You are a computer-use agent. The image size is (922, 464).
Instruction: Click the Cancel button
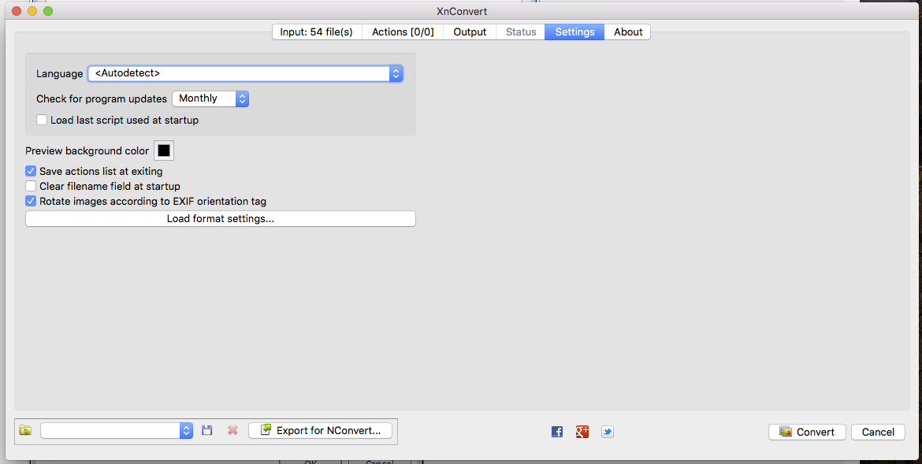pos(878,432)
